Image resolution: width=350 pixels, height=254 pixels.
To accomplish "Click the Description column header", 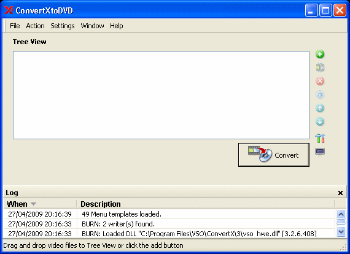I will pos(206,204).
